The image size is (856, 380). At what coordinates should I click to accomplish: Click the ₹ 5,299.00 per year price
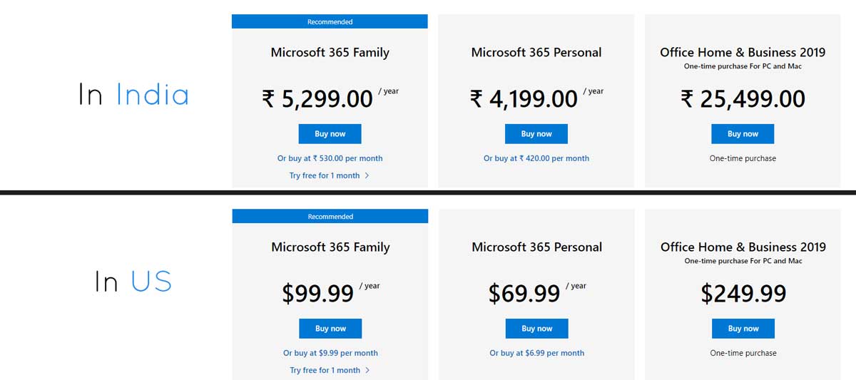click(330, 98)
